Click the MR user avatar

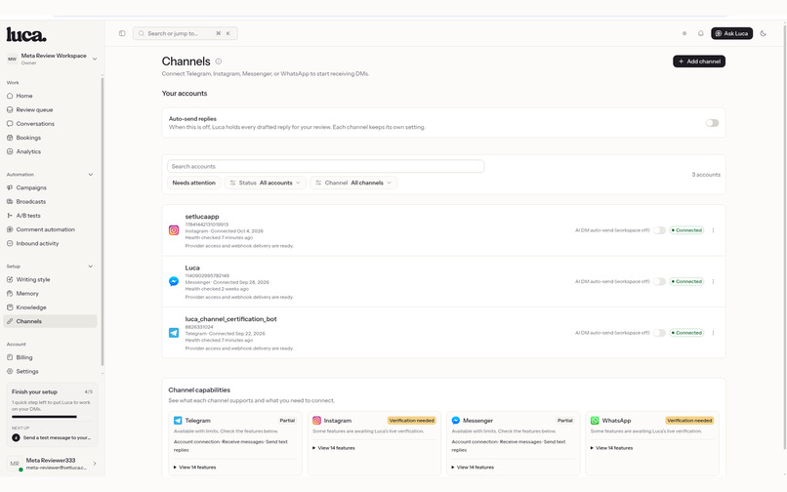point(15,464)
